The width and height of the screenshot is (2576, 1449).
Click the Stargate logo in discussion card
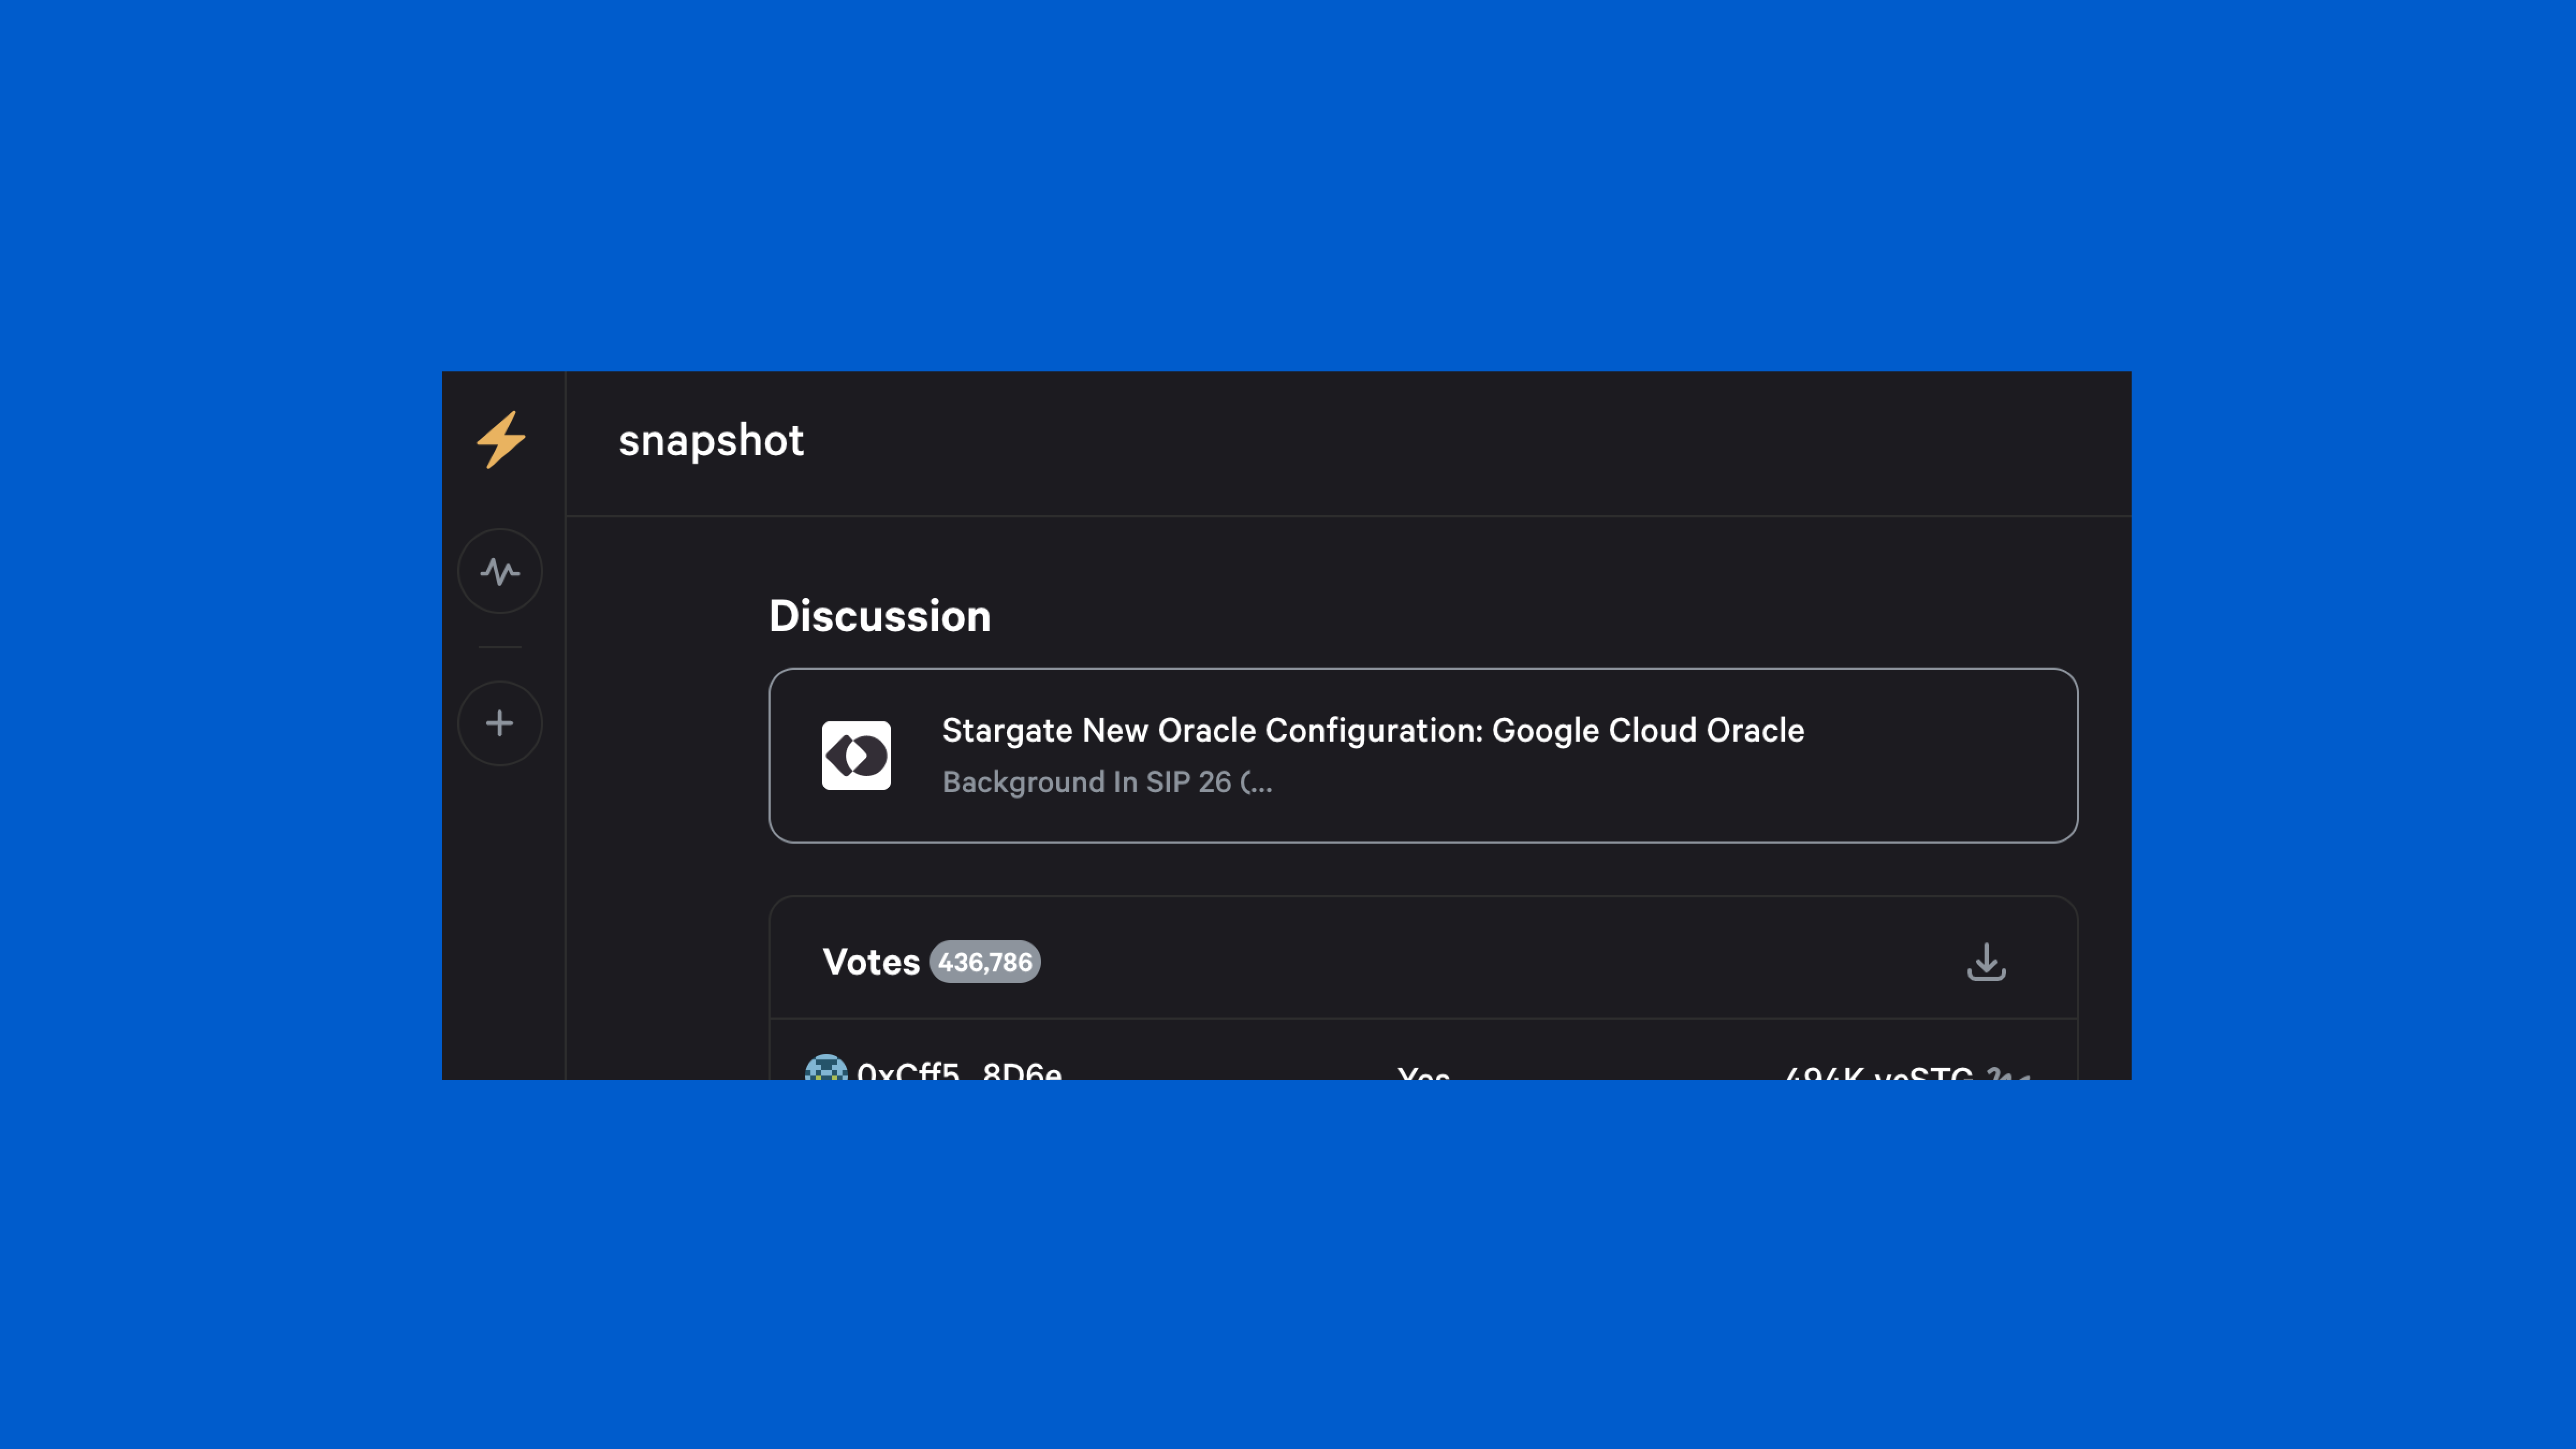click(856, 755)
